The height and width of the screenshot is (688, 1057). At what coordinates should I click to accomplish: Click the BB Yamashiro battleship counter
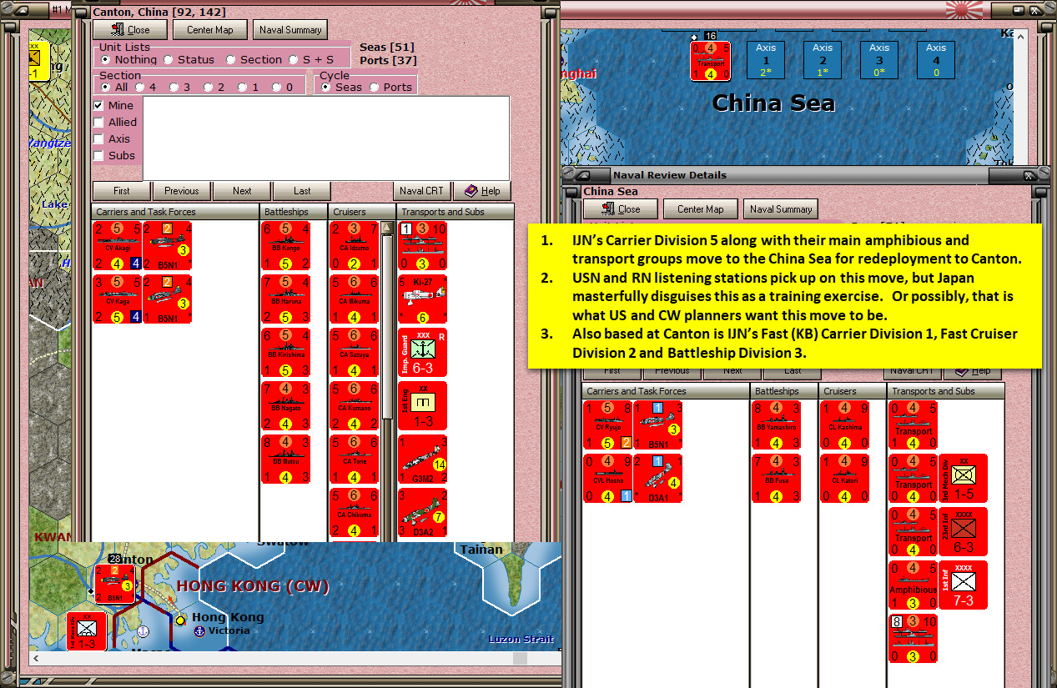777,424
